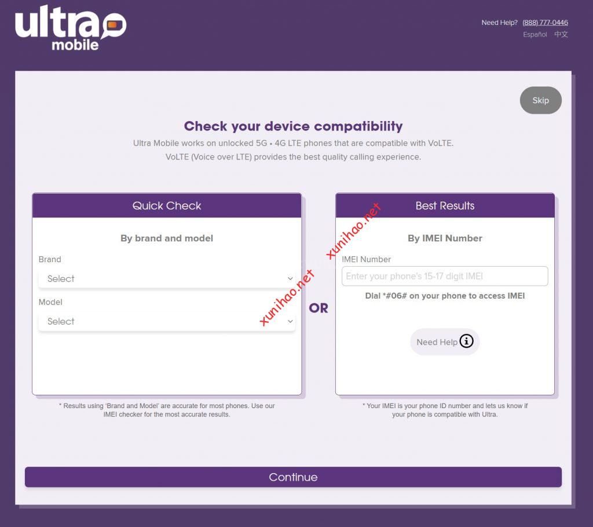Click Check your device compatibility title
Image resolution: width=593 pixels, height=527 pixels.
pos(293,126)
